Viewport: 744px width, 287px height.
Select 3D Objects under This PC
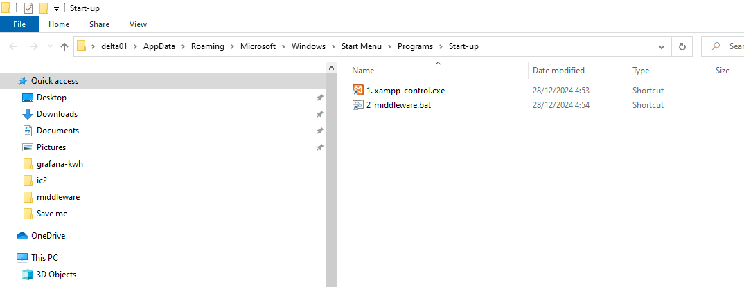tap(56, 275)
